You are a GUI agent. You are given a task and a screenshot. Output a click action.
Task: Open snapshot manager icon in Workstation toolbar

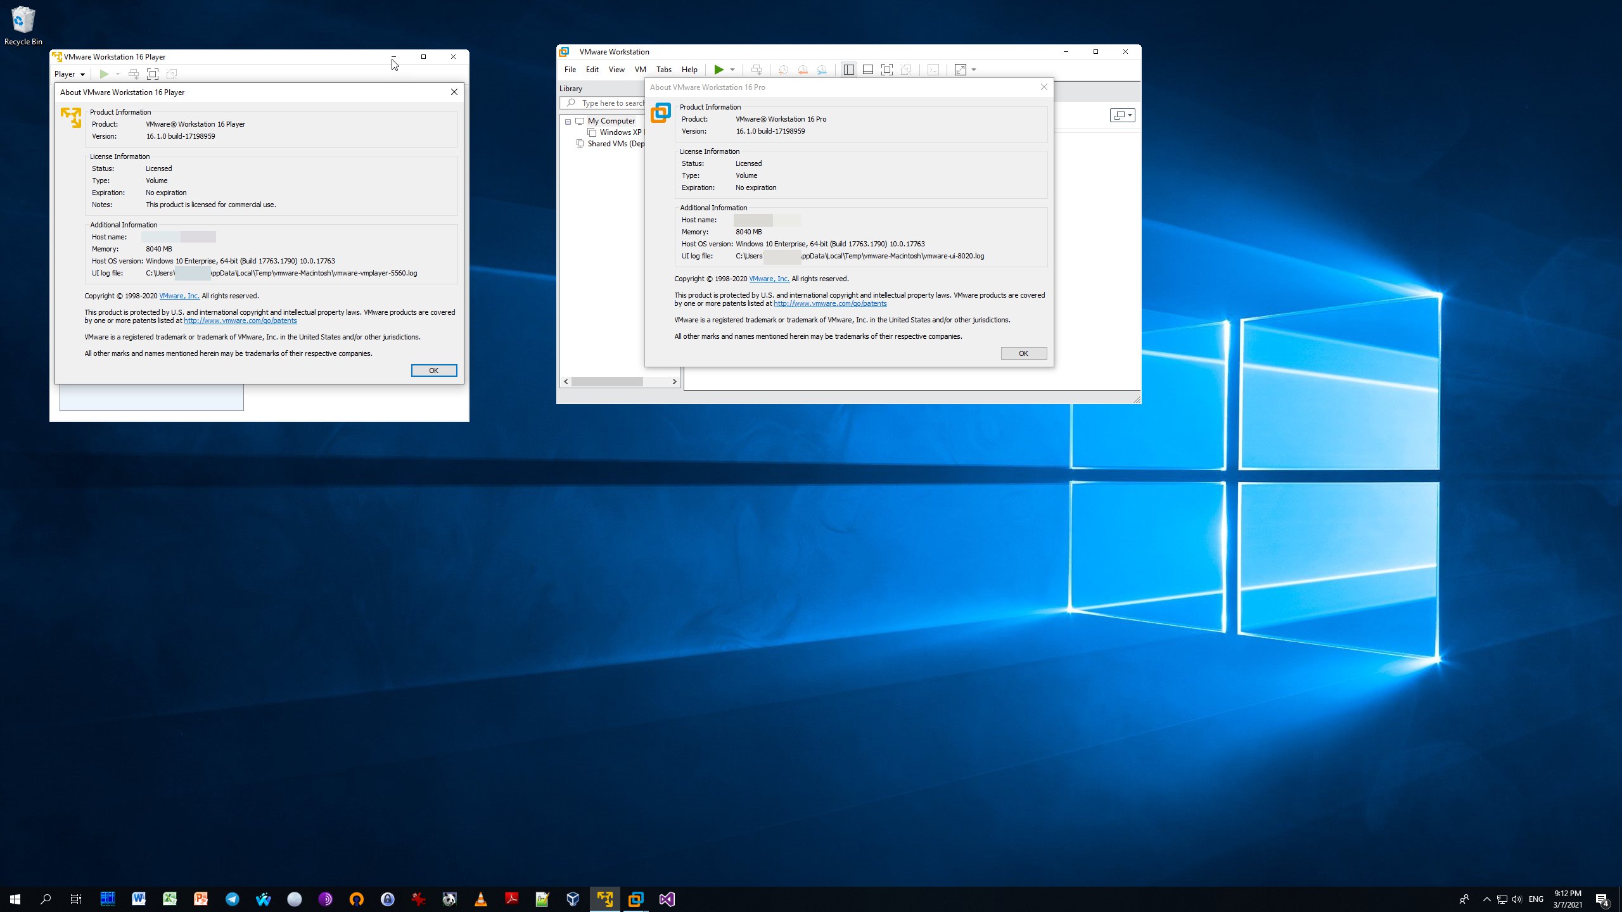click(822, 70)
